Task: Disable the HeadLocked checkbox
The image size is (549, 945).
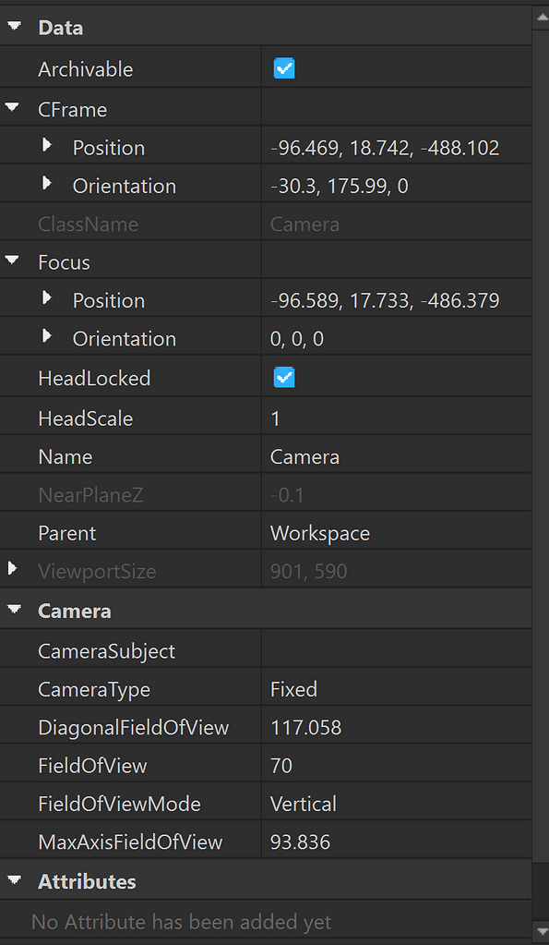Action: point(283,377)
